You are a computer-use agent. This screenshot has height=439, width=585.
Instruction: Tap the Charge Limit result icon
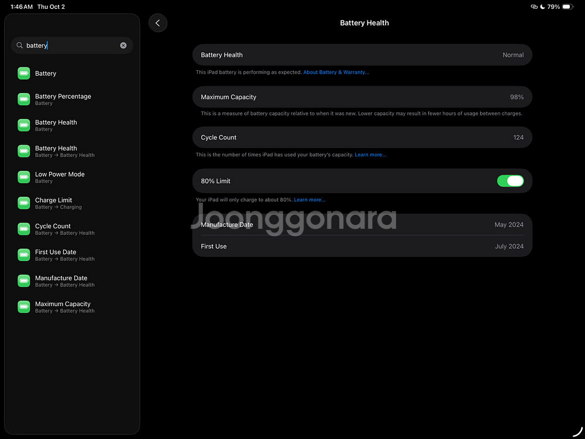click(23, 203)
